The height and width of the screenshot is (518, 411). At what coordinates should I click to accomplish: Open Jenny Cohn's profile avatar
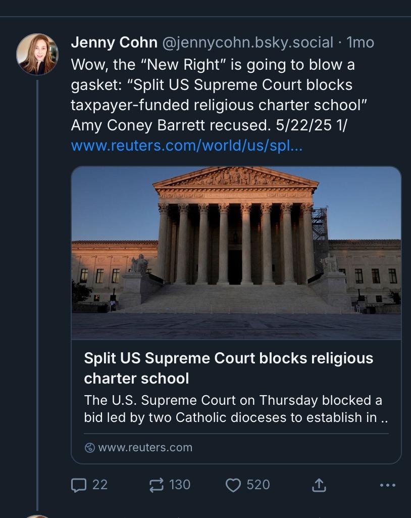click(x=37, y=54)
